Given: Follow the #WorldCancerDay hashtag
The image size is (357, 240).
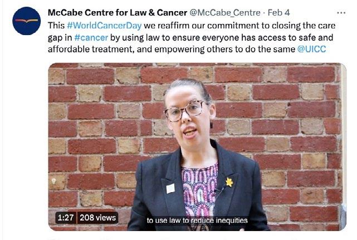Looking at the screenshot, I should 104,25.
